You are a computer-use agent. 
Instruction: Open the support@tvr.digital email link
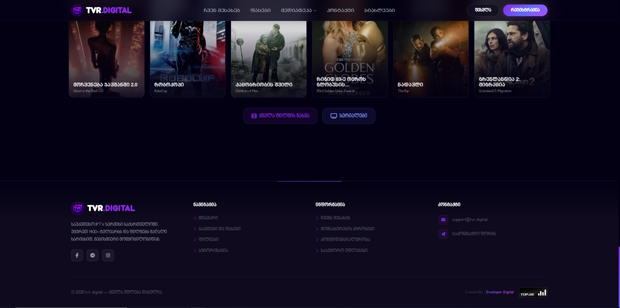click(470, 220)
